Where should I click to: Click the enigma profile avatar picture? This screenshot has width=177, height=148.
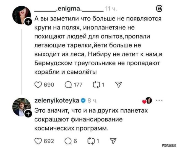point(22,15)
